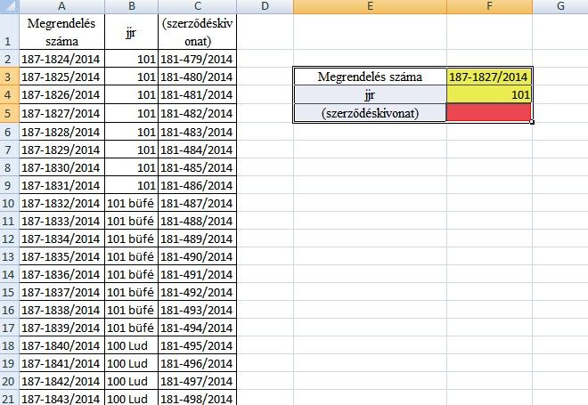Click '101 büfé' cell in row 17

pos(131,328)
